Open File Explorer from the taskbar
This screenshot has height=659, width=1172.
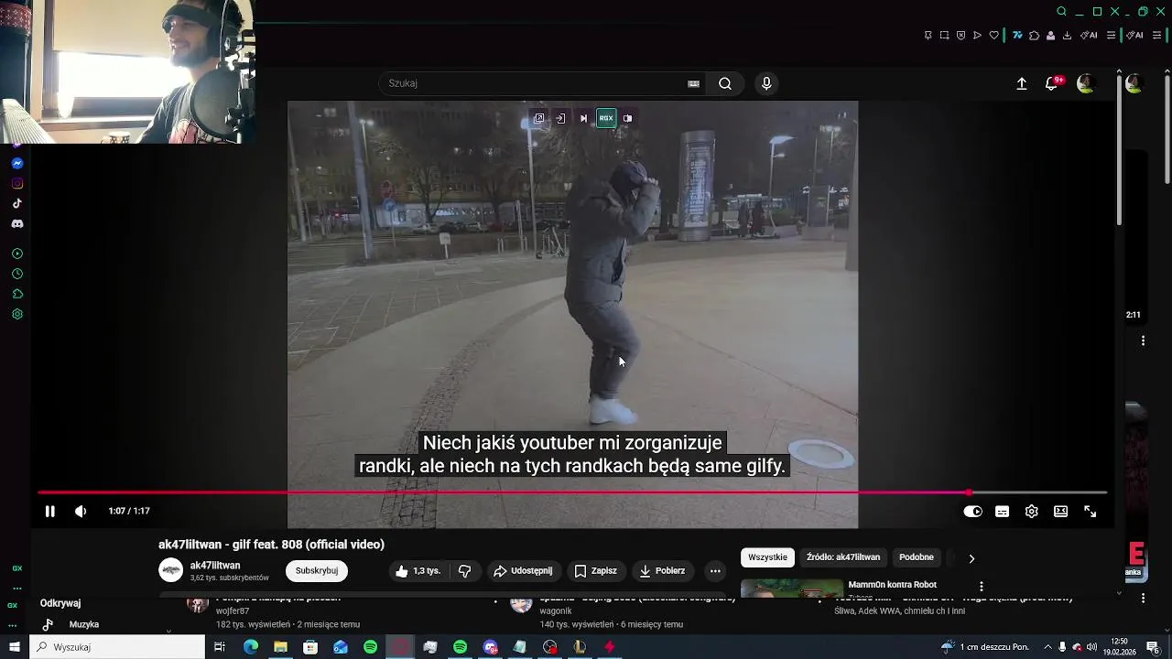280,647
